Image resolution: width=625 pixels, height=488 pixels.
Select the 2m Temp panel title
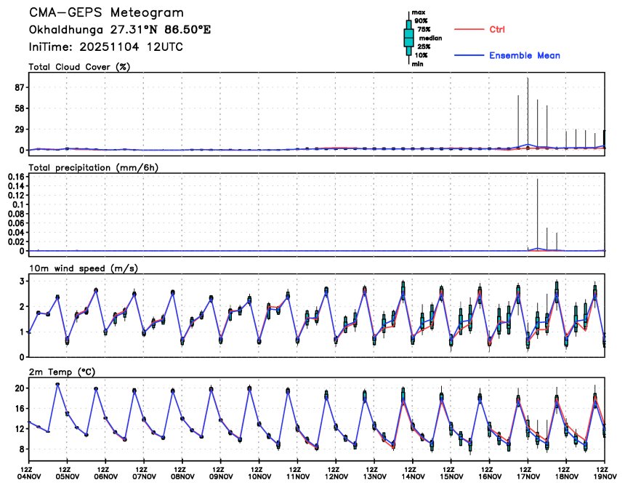pos(62,372)
